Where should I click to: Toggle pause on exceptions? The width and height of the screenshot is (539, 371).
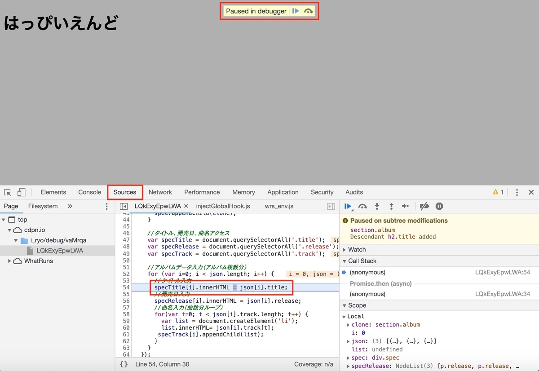pos(439,206)
